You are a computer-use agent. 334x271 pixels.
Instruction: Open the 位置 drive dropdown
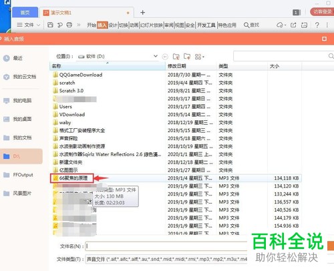tap(156, 56)
